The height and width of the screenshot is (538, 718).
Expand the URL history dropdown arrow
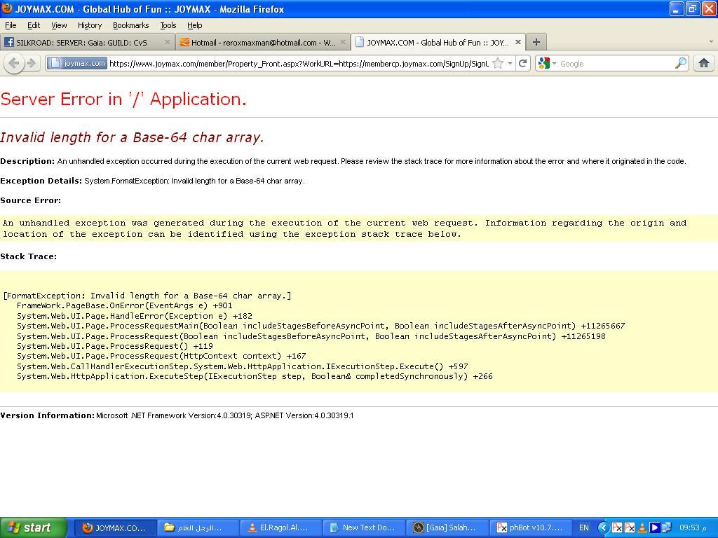[x=510, y=63]
